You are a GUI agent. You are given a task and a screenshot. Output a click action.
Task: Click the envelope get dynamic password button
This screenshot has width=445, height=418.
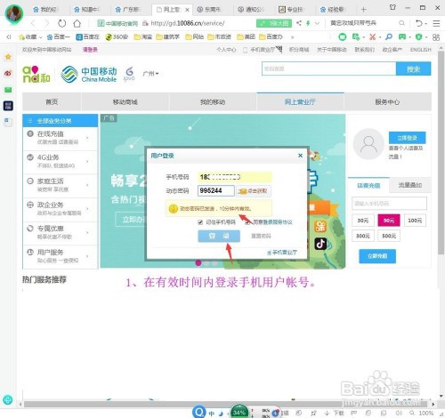point(254,191)
